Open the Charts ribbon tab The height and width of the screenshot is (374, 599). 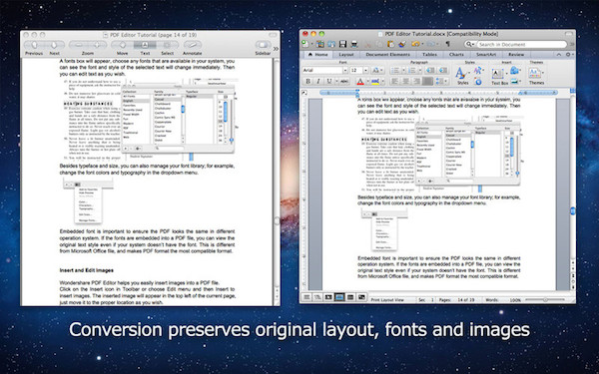[456, 55]
